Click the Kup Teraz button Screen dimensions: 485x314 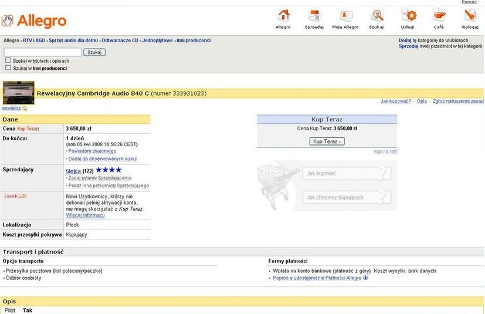pos(327,141)
